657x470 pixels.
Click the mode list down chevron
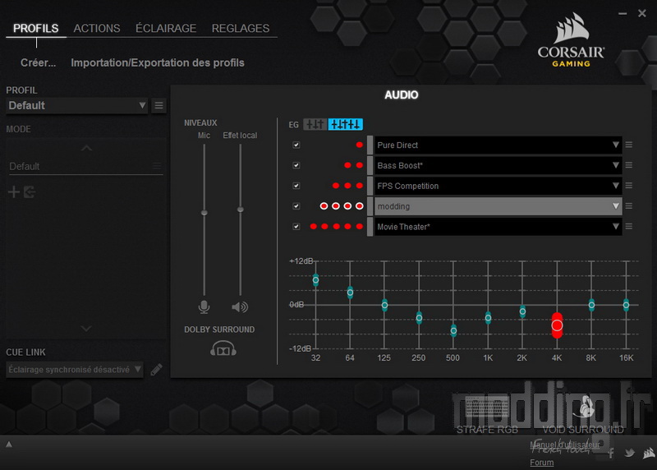coord(86,329)
